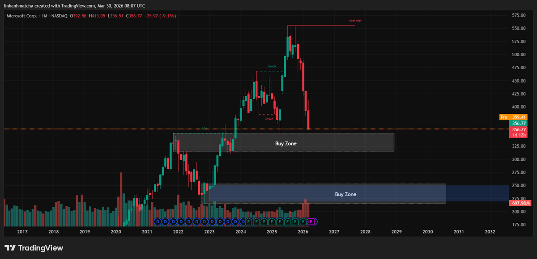Click the purple upcoming earnings E marker
Screen dimensions: 537x259
point(311,221)
